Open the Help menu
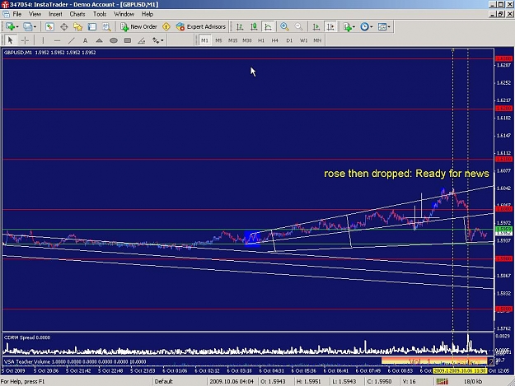The image size is (515, 386). [x=147, y=14]
